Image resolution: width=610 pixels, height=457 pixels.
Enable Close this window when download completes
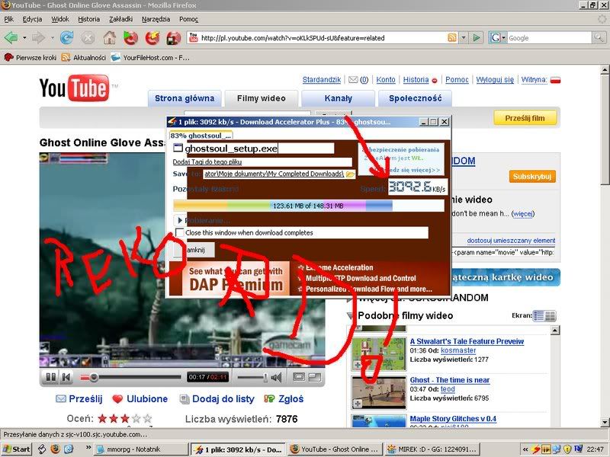tap(179, 232)
